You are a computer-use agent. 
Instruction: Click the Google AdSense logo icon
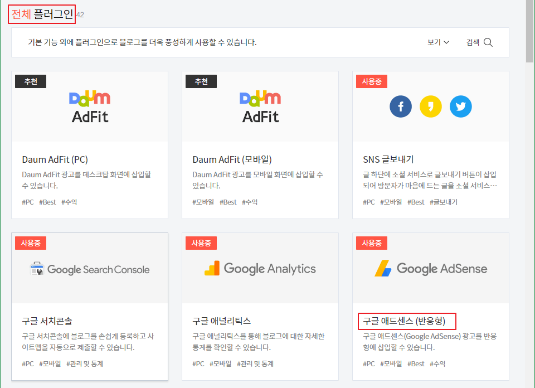(383, 268)
